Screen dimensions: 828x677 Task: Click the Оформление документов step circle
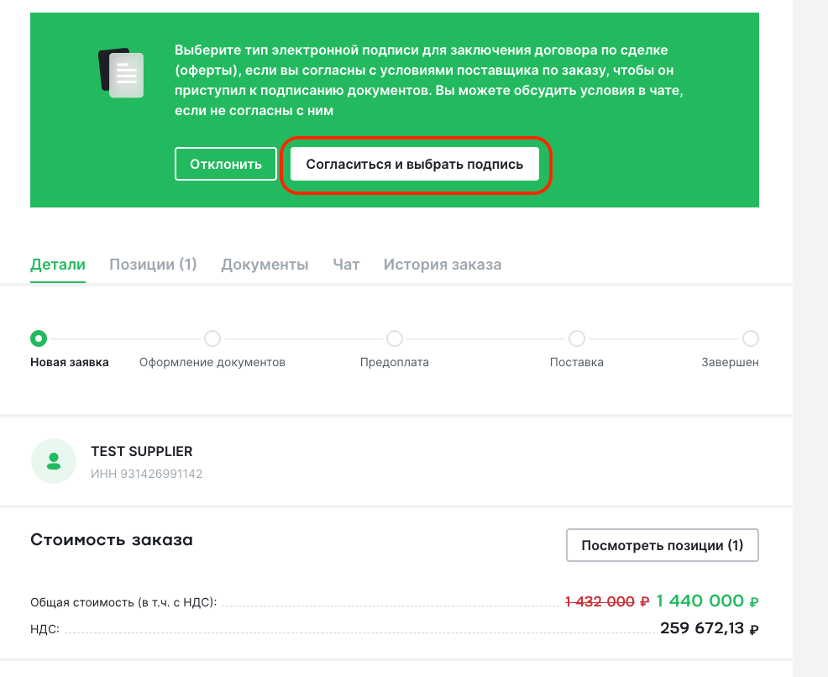click(x=212, y=338)
